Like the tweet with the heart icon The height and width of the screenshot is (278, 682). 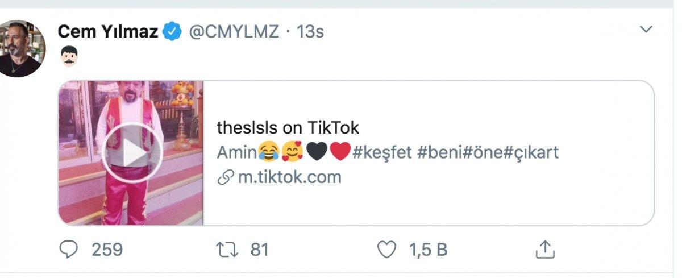pos(386,249)
